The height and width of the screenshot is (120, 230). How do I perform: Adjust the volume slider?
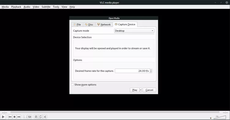point(220,117)
